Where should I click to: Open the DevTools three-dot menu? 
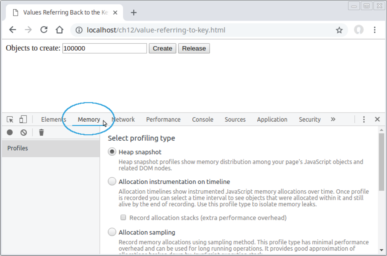click(364, 119)
